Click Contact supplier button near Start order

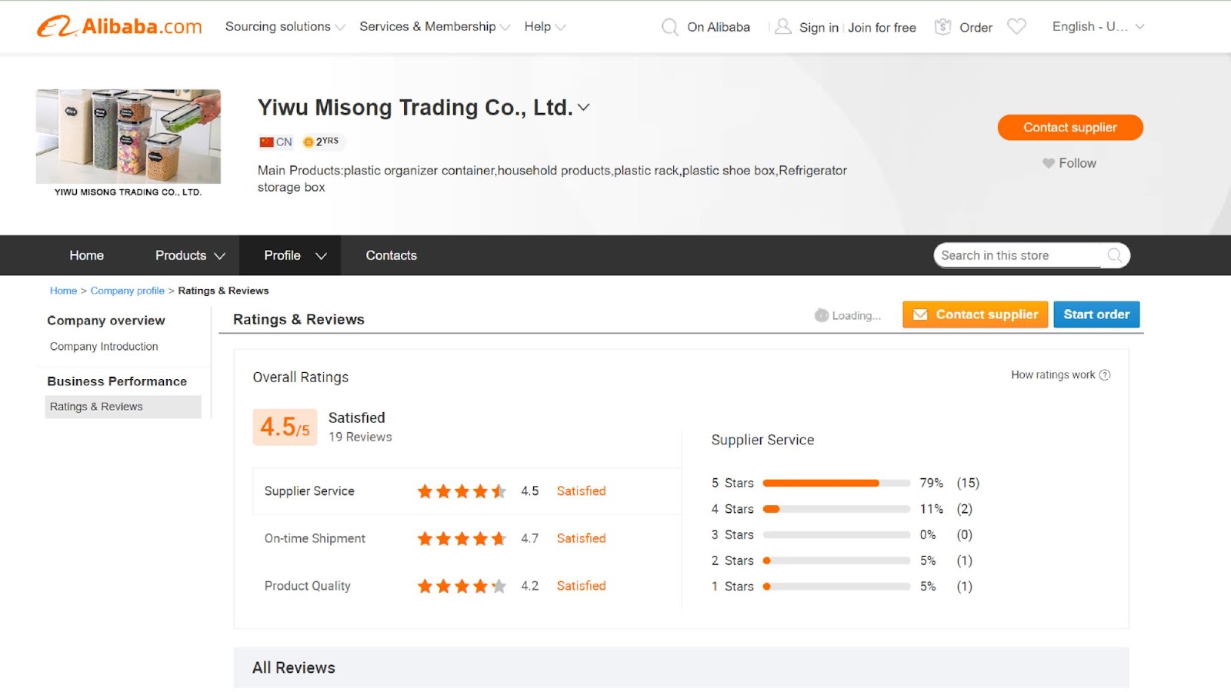tap(975, 314)
